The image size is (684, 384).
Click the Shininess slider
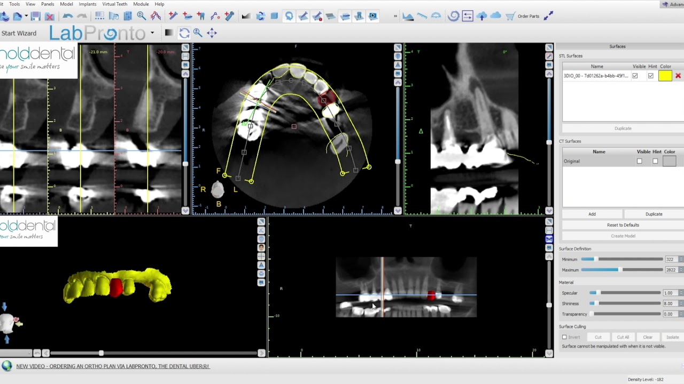(625, 303)
